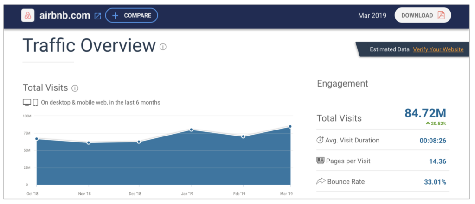475x204 pixels.
Task: Click the 100M y-axis label
Action: coord(27,116)
